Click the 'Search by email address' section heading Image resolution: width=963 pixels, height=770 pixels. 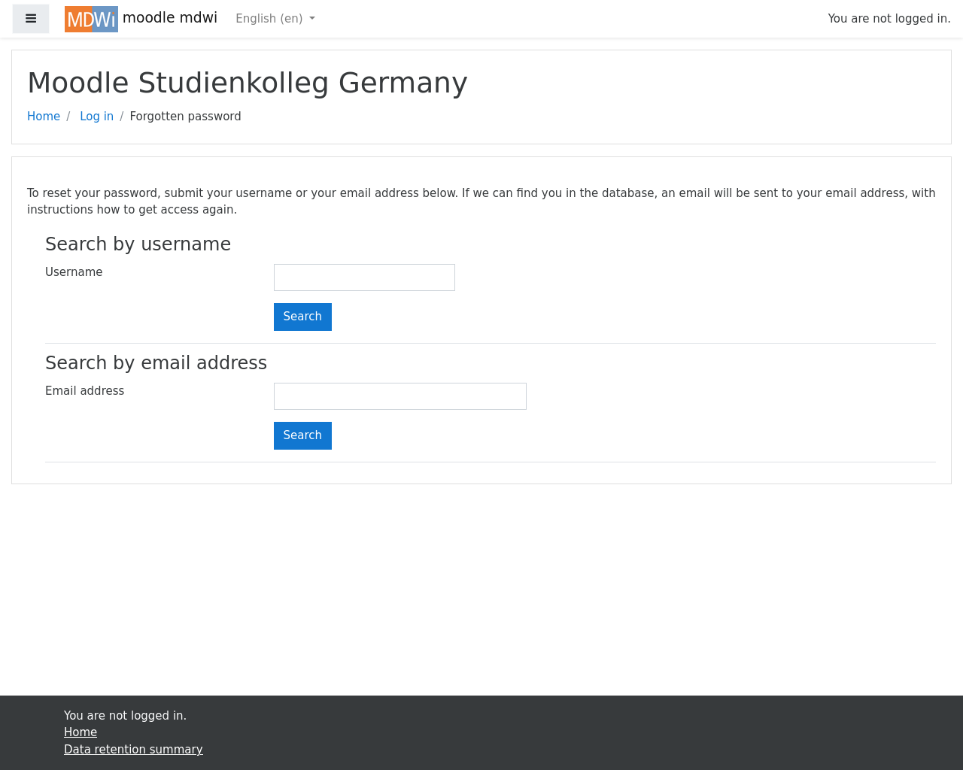click(x=156, y=363)
